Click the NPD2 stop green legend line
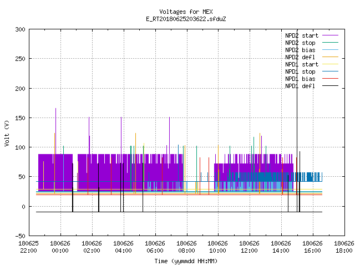355x266 pixels. coord(330,43)
